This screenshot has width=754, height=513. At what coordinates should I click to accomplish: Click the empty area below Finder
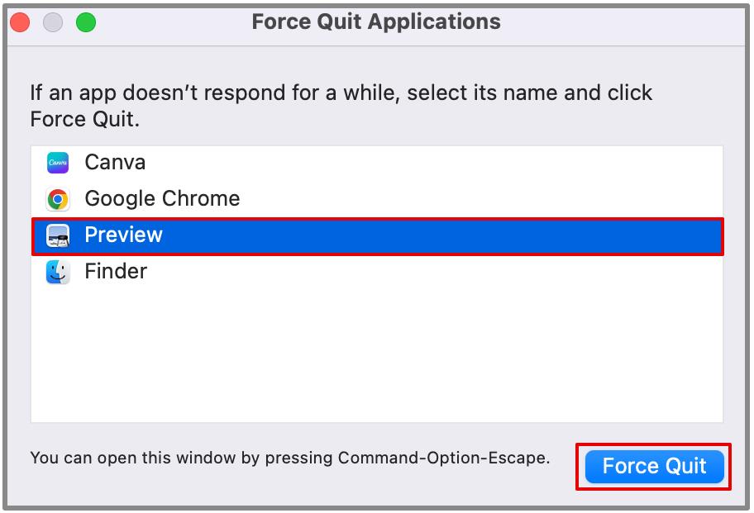(377, 355)
